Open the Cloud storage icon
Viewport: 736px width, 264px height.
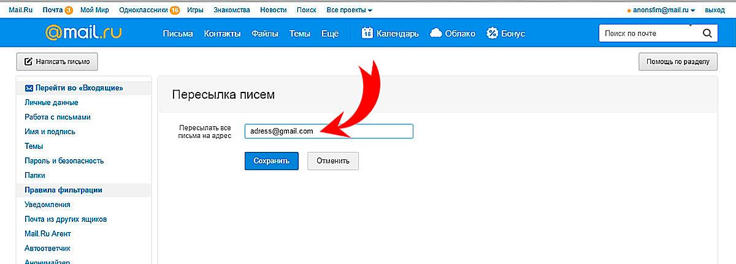click(x=436, y=33)
